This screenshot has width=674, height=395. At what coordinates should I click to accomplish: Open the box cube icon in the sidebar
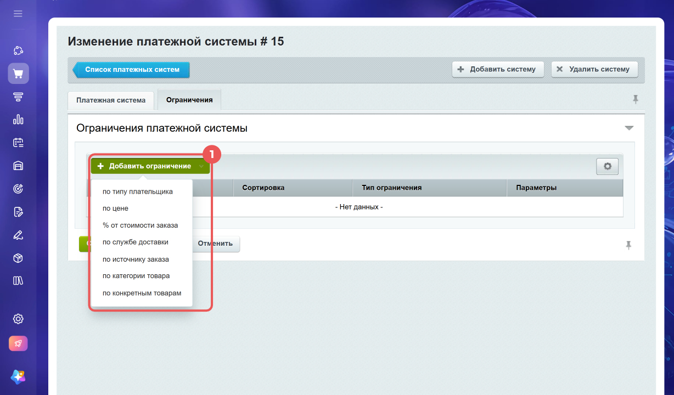(18, 258)
